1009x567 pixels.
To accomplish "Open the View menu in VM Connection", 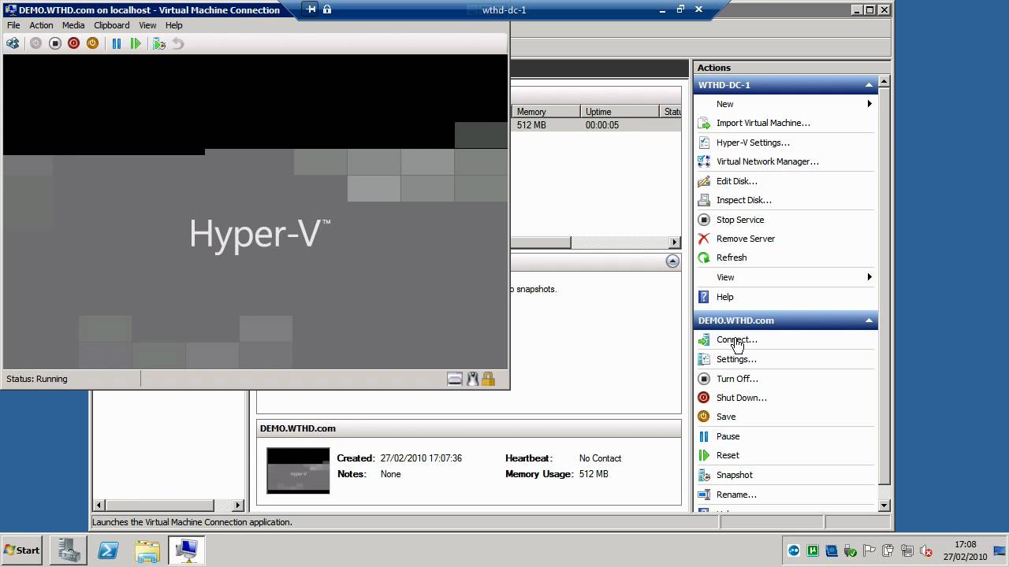I will [x=147, y=25].
